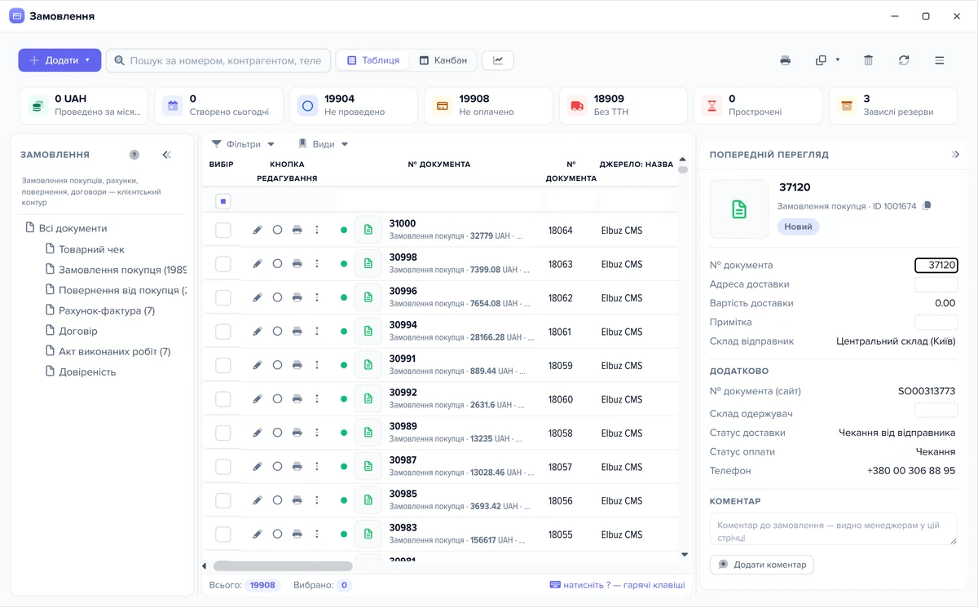The width and height of the screenshot is (978, 607).
Task: Click the top toolbar print icon
Action: pos(786,60)
